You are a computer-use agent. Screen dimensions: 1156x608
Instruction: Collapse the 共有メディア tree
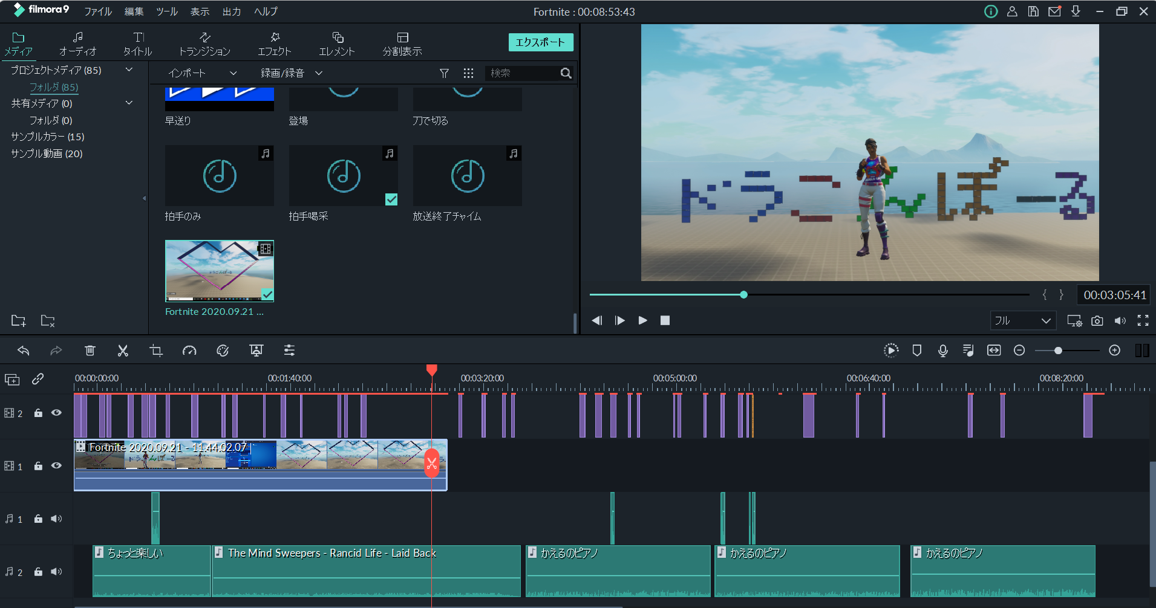click(129, 103)
